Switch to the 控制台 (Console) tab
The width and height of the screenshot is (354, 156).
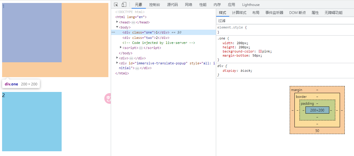(155, 5)
